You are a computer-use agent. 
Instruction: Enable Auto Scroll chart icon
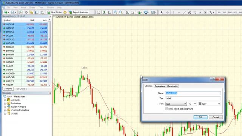click(x=127, y=12)
